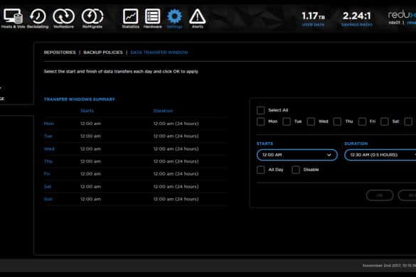Click Wed row duration 12:00 am (24 hours)
The width and height of the screenshot is (416, 277).
pyautogui.click(x=176, y=149)
